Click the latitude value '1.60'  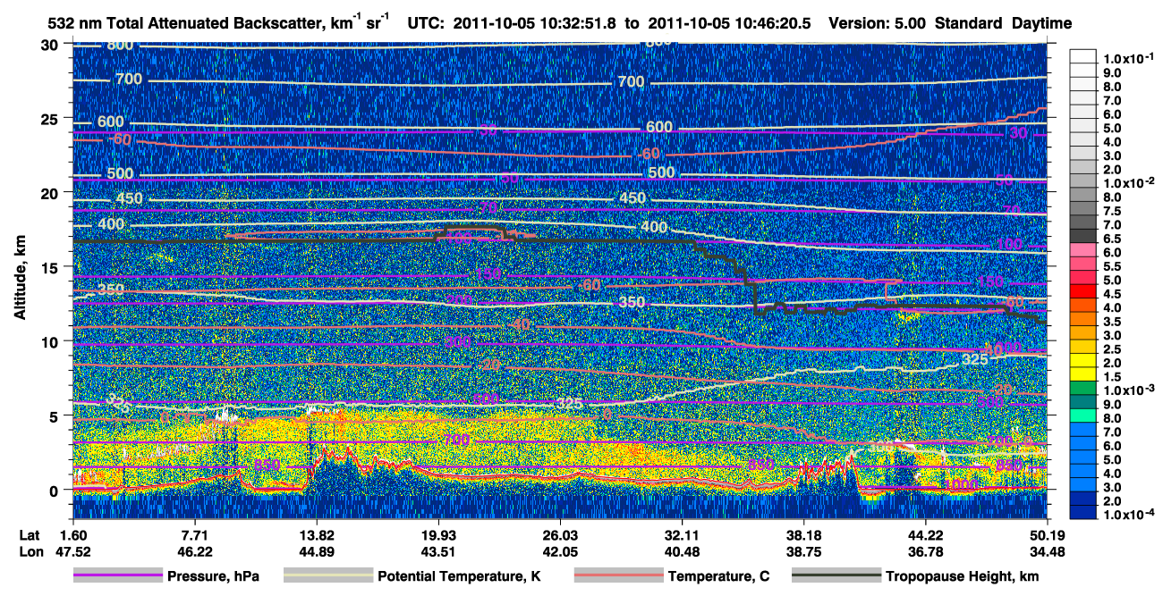point(72,534)
